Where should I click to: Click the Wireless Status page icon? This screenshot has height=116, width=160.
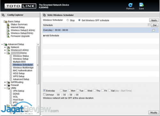[x=11, y=56]
